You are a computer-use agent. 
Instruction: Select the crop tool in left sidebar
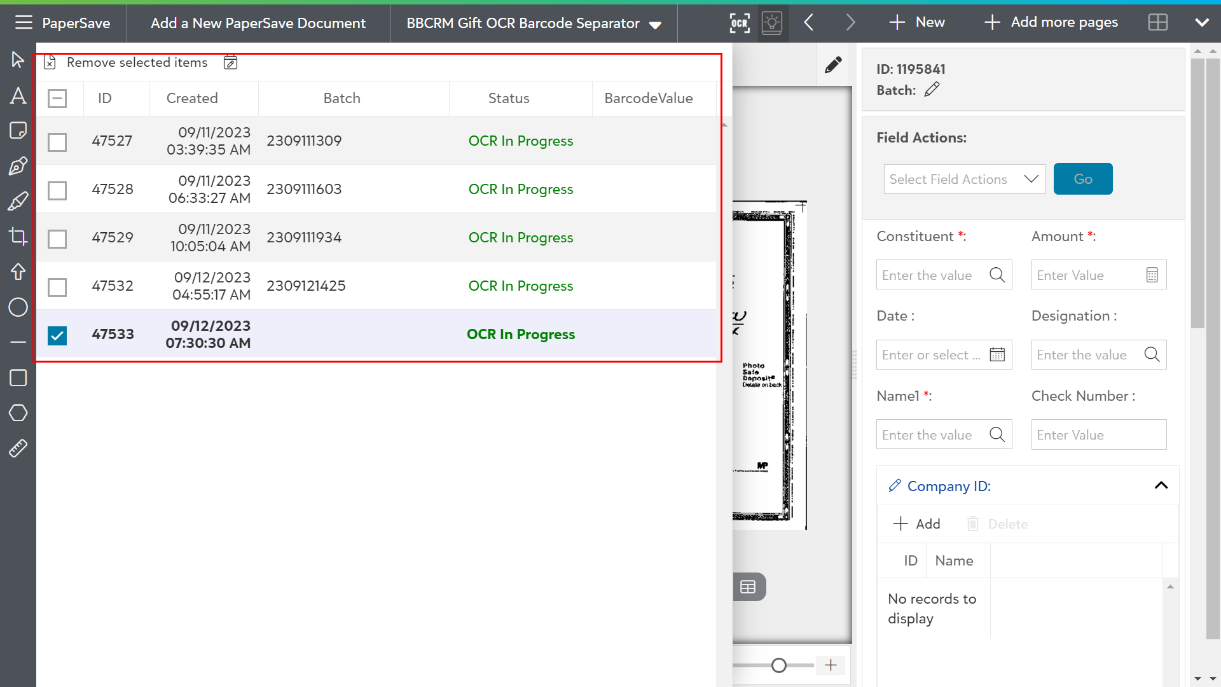18,237
